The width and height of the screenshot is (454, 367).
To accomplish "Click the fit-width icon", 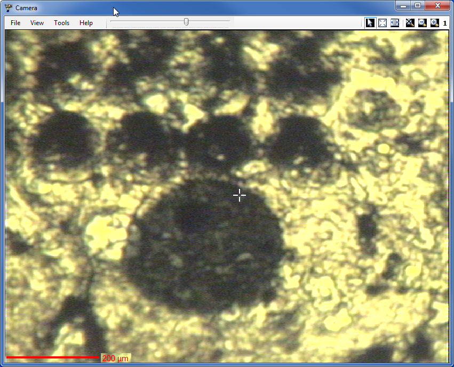I will point(395,23).
